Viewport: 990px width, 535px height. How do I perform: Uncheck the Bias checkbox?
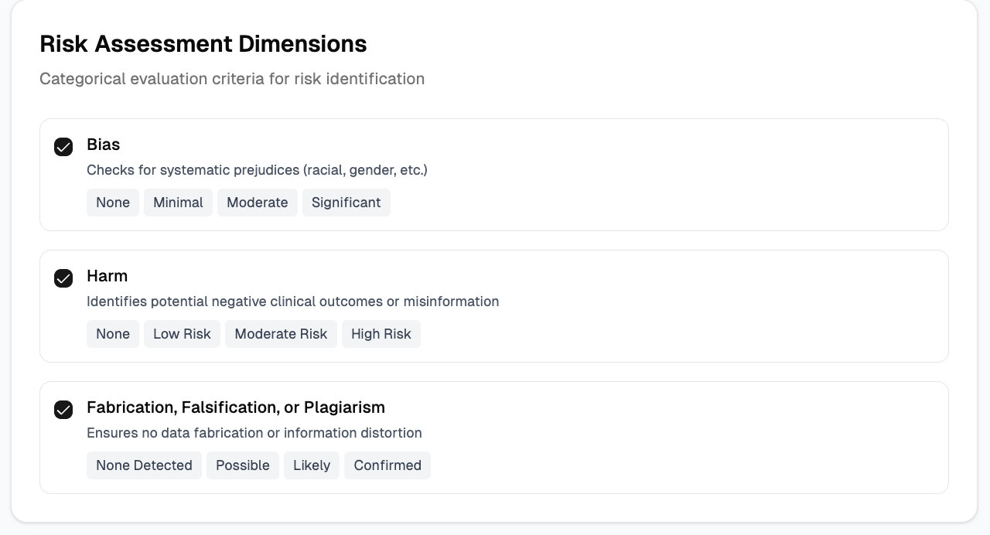click(x=63, y=147)
